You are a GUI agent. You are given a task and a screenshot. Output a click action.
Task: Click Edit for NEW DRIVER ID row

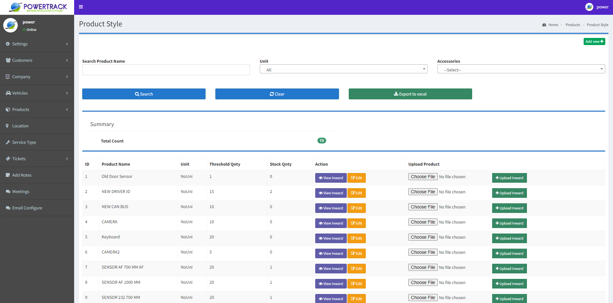point(356,193)
